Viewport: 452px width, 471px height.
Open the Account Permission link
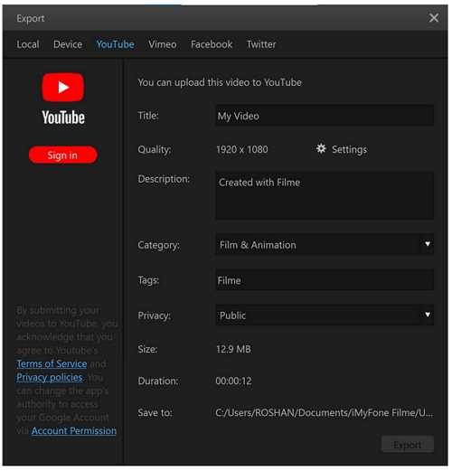(x=74, y=430)
